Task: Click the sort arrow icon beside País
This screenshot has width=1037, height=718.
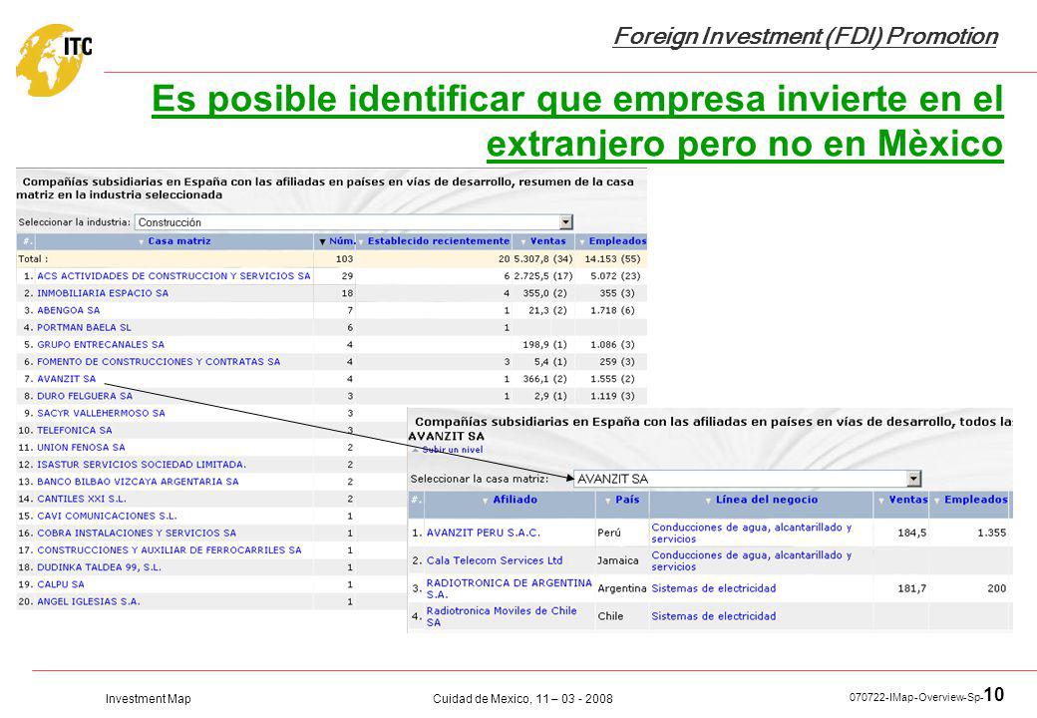Action: 608,502
